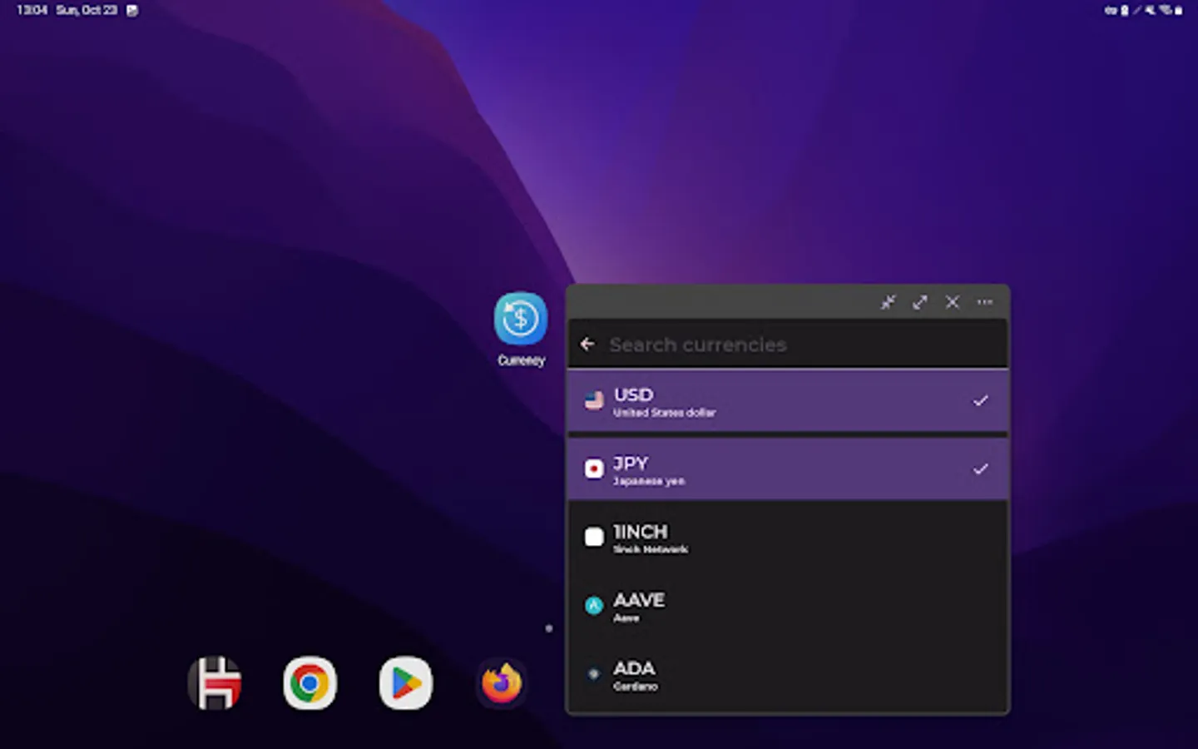This screenshot has width=1198, height=749.
Task: Click the ADA Cardano coin icon
Action: click(594, 674)
